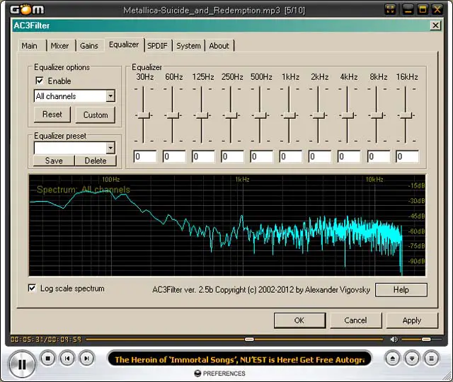Viewport: 453px width, 382px height.
Task: Click the 4kHz equalizer slider handle
Action: tap(348, 115)
